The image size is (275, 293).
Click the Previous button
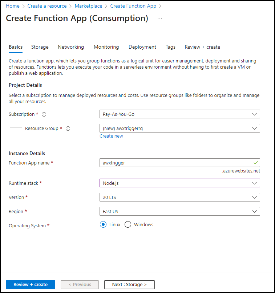tap(80, 284)
